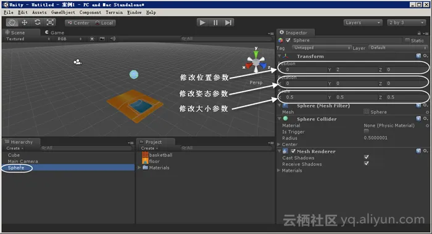Screen dimensions: 432x234
Task: Click the blue Z axis of scene gizmo
Action: [264, 66]
